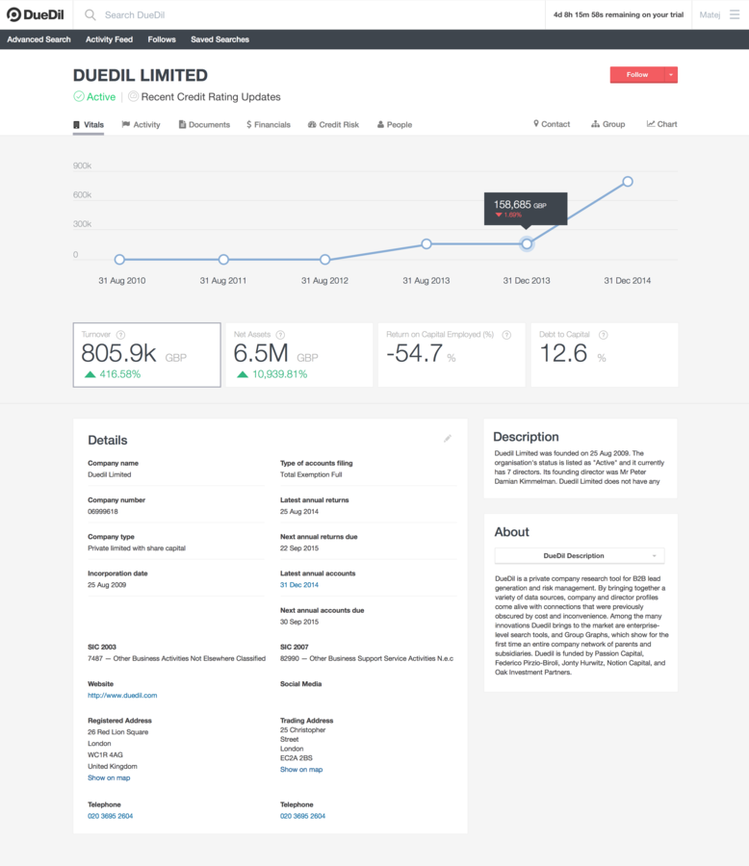749x866 pixels.
Task: Click the company number 06999618
Action: [103, 512]
